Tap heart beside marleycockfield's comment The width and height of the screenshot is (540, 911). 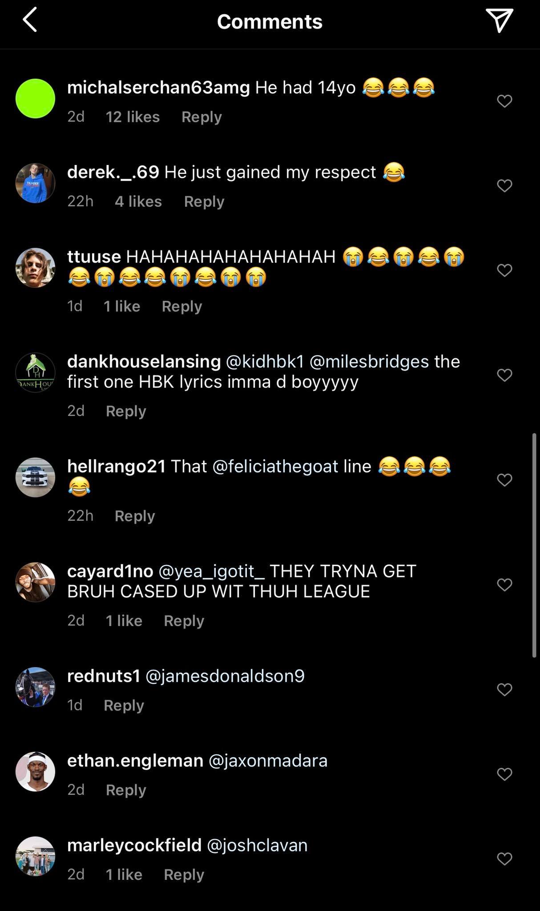(x=504, y=859)
